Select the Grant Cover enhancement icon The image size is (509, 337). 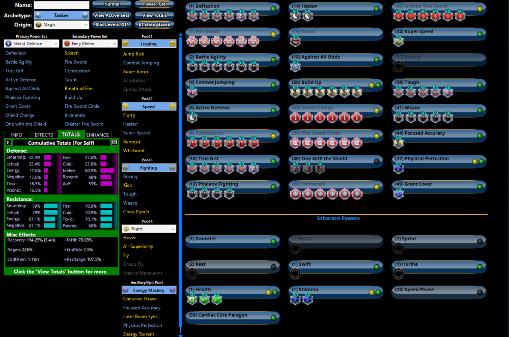[399, 194]
